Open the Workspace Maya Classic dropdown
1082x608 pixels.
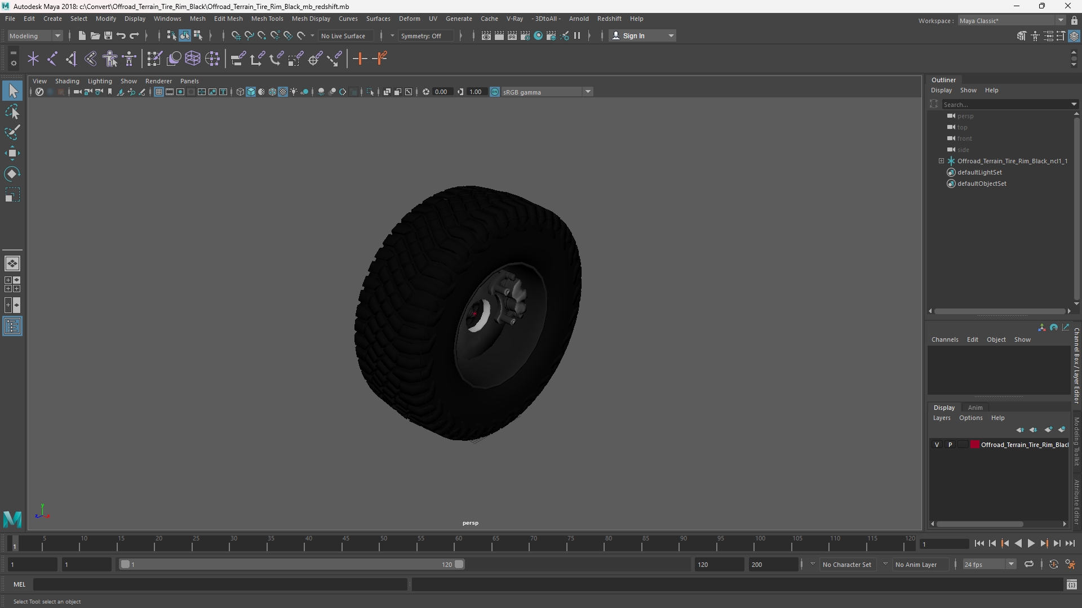1012,21
